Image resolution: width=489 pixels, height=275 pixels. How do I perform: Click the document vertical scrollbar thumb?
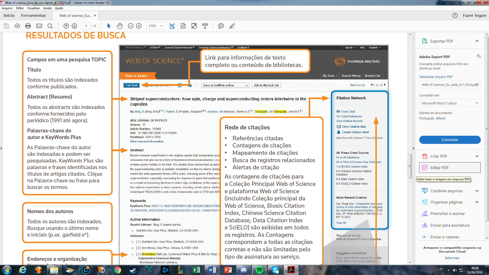(x=410, y=166)
